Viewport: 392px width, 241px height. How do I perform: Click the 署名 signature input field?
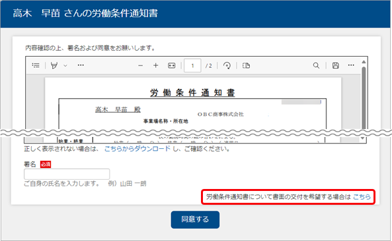(x=67, y=174)
